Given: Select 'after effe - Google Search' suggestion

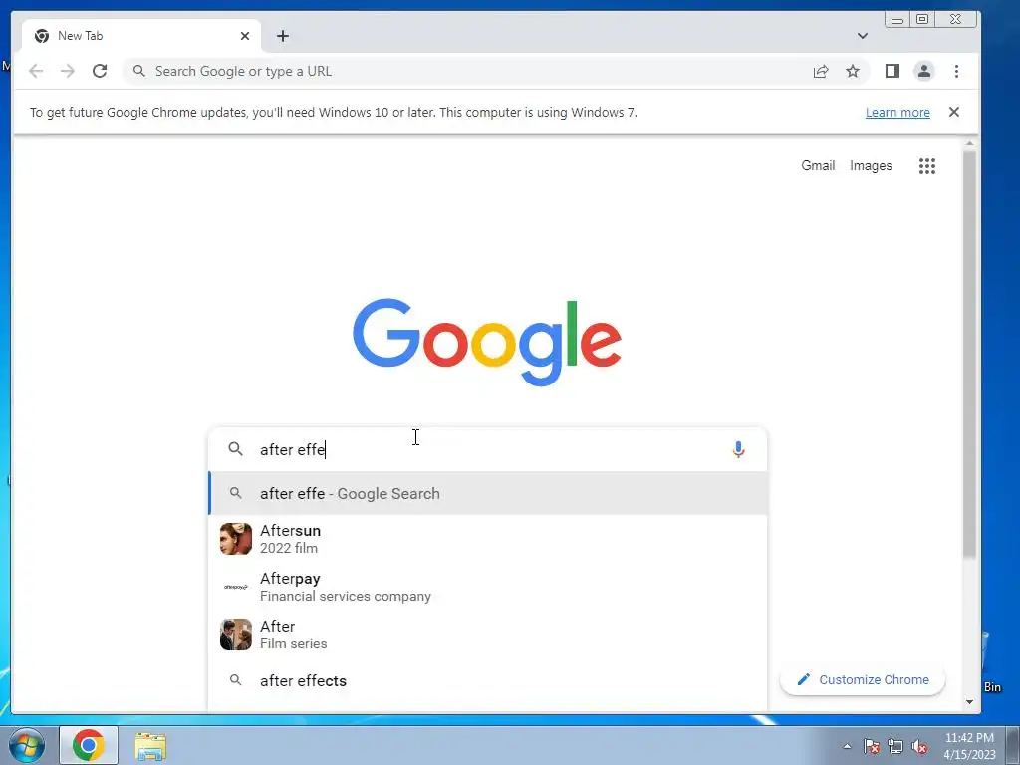Looking at the screenshot, I should pos(488,494).
